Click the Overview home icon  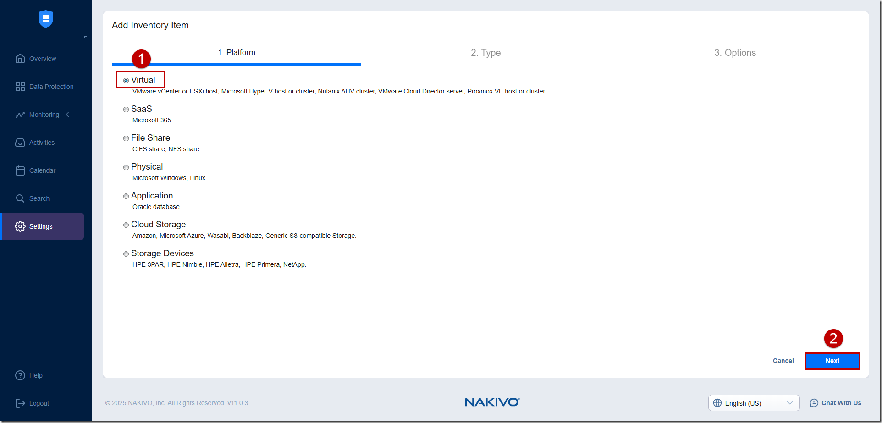20,59
